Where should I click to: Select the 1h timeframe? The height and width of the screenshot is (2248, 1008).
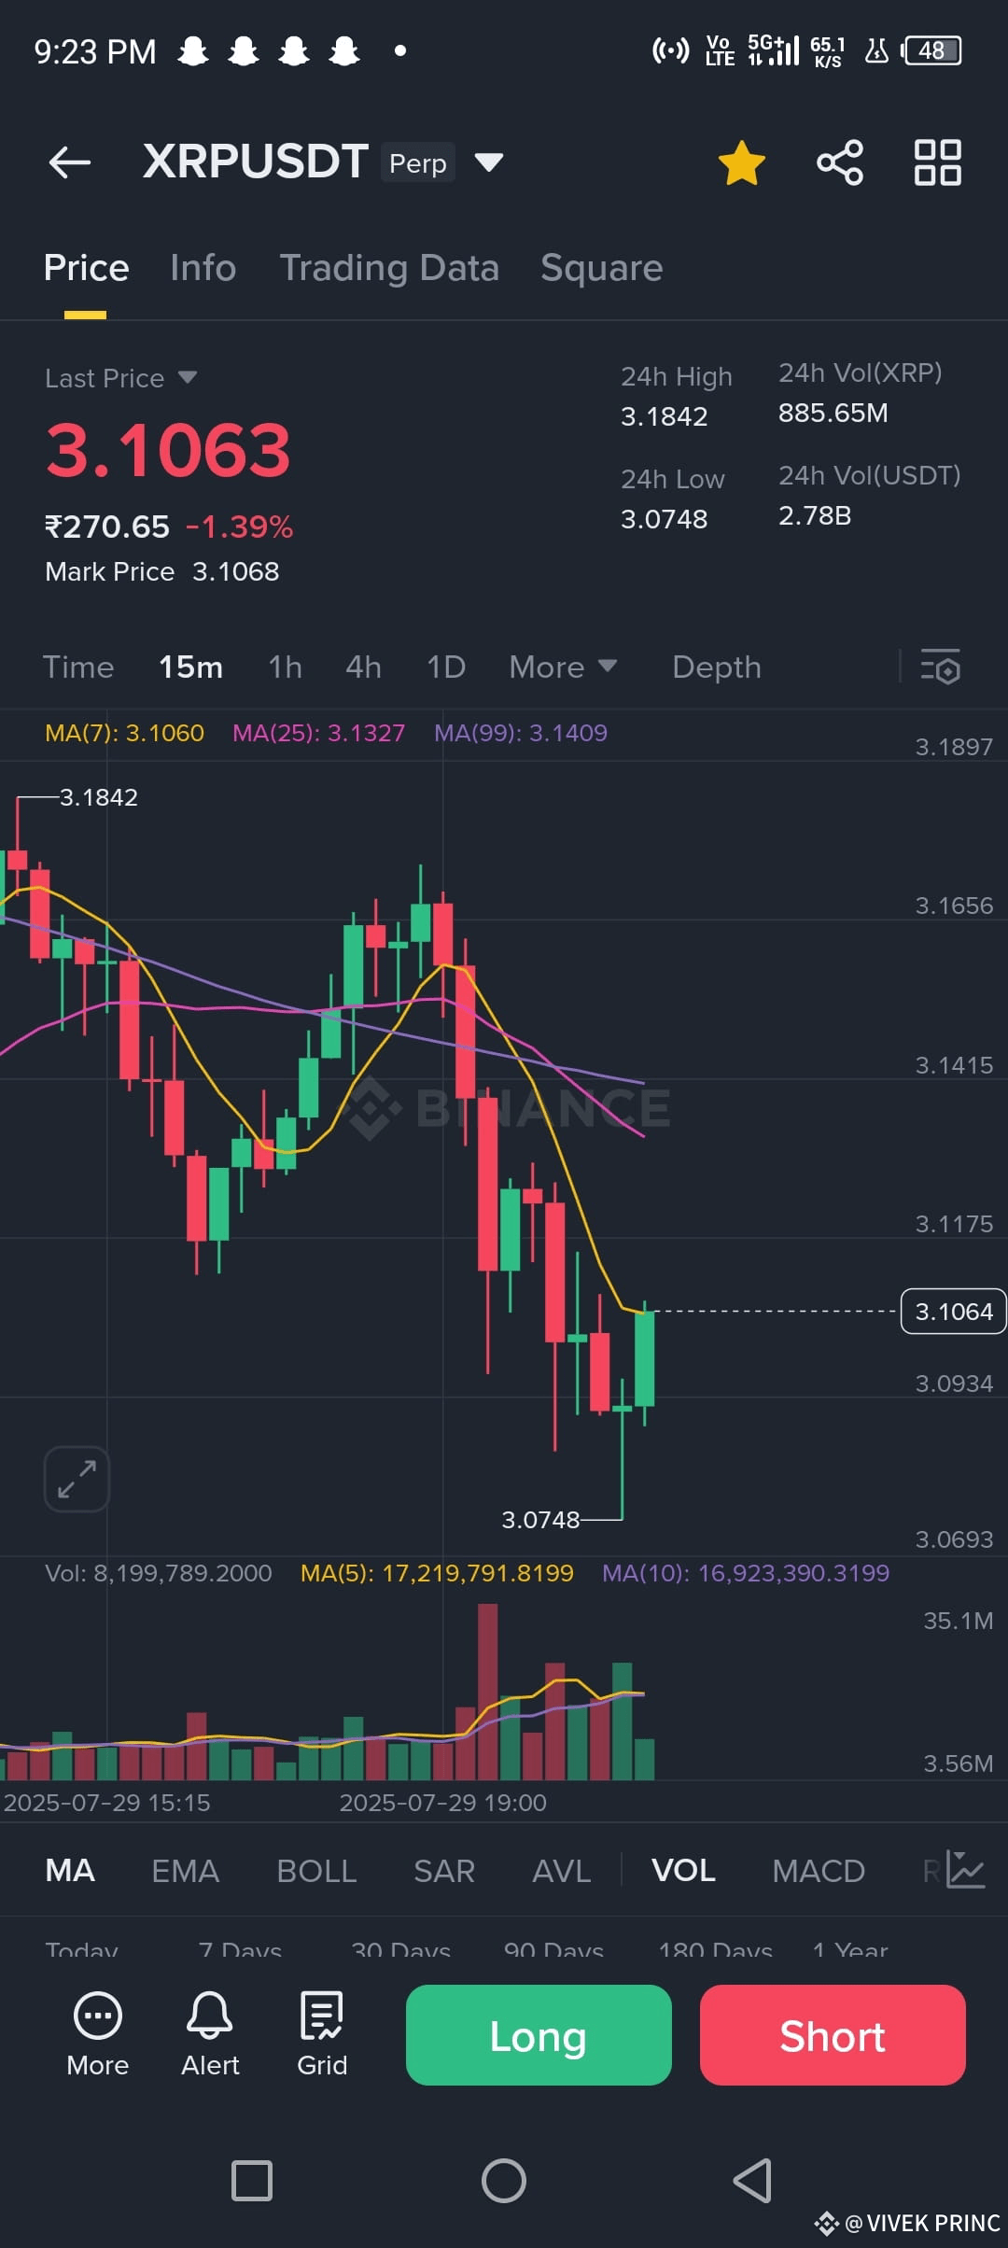coord(285,667)
